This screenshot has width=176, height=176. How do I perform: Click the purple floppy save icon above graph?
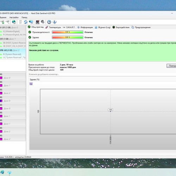point(31,84)
